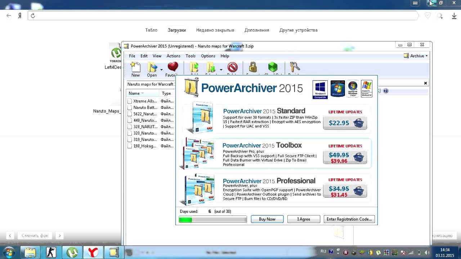
Task: Click the Name column sort arrow
Action: click(x=143, y=94)
